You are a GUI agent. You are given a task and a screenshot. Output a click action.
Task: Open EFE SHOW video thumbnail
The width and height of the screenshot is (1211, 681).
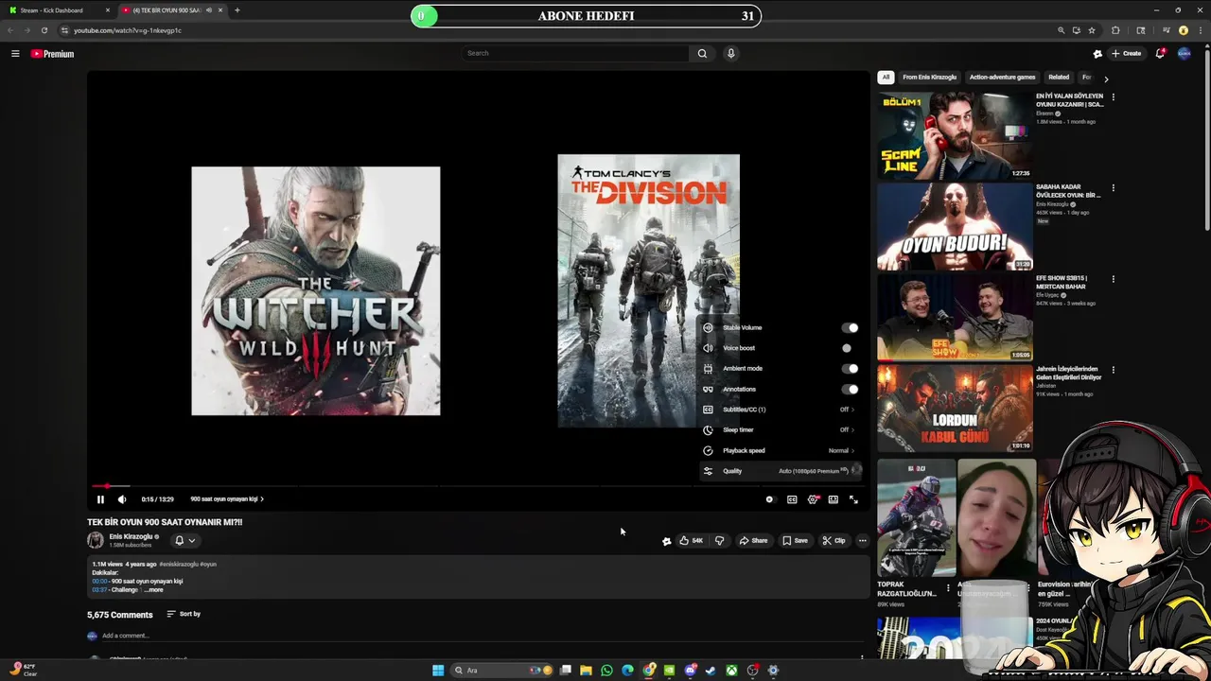[x=955, y=318]
